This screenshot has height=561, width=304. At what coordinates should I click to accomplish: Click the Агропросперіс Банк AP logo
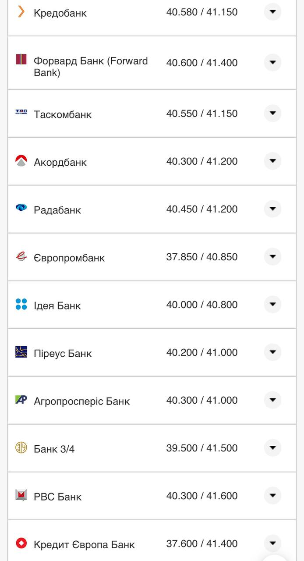[21, 400]
